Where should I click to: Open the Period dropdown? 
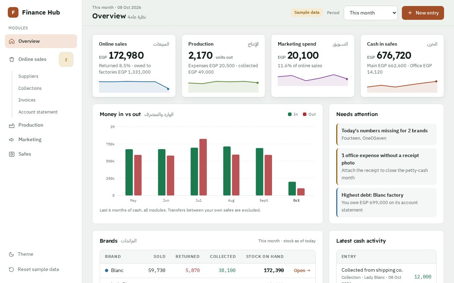[x=371, y=13]
